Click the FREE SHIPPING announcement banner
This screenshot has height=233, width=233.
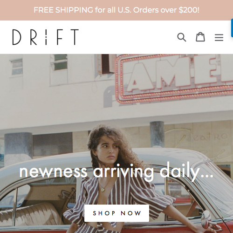point(116,10)
